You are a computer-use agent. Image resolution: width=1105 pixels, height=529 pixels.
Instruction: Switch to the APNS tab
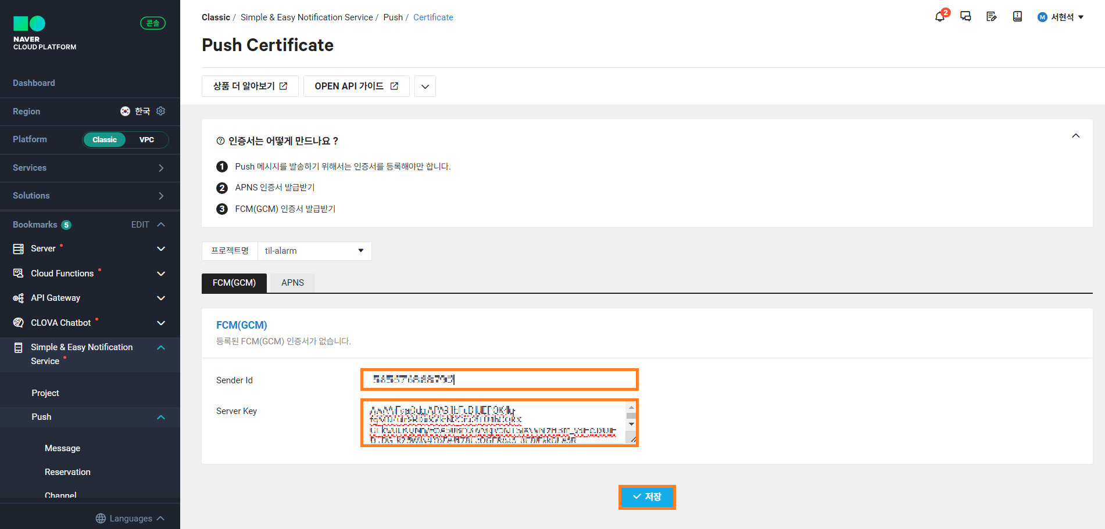click(x=292, y=283)
